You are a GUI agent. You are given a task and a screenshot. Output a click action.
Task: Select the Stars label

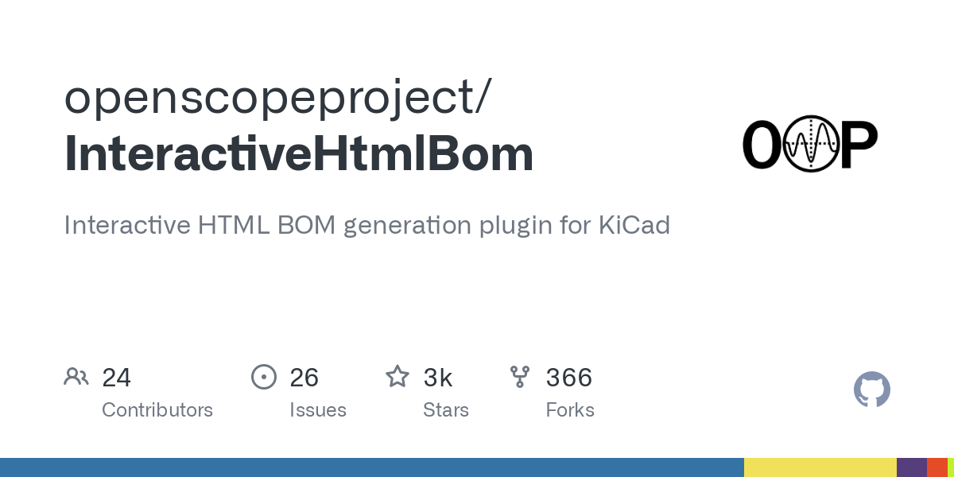(x=446, y=410)
